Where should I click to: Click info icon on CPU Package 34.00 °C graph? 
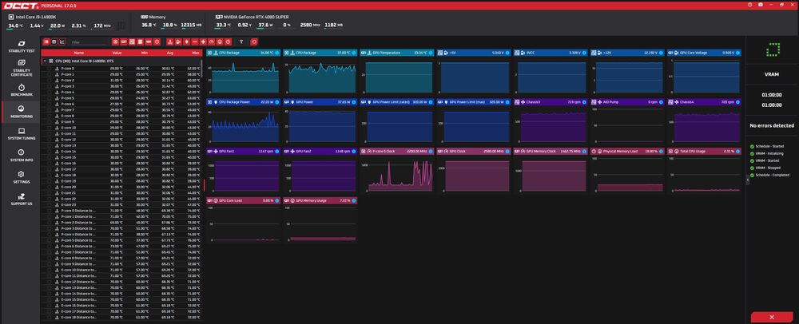tap(277, 53)
